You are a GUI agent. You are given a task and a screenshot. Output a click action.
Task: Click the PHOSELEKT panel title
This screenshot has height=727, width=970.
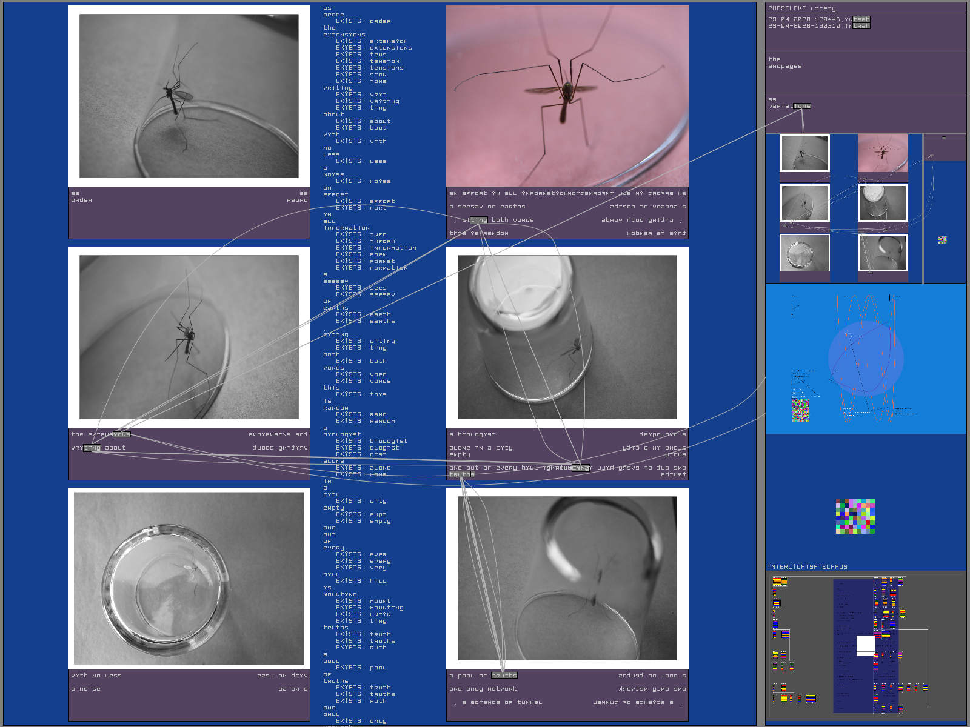point(801,8)
